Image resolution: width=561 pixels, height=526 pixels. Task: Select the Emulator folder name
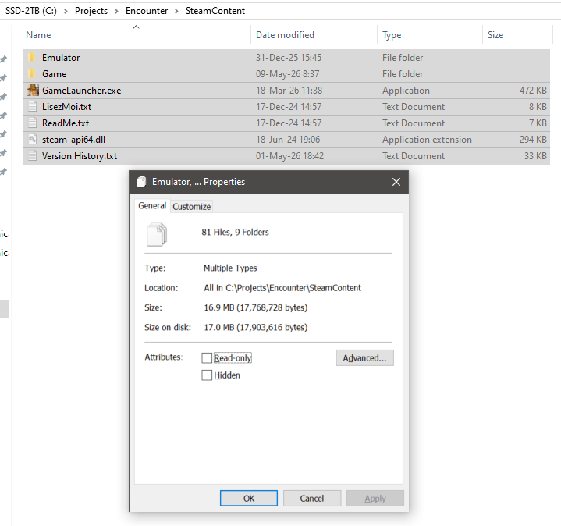[61, 58]
